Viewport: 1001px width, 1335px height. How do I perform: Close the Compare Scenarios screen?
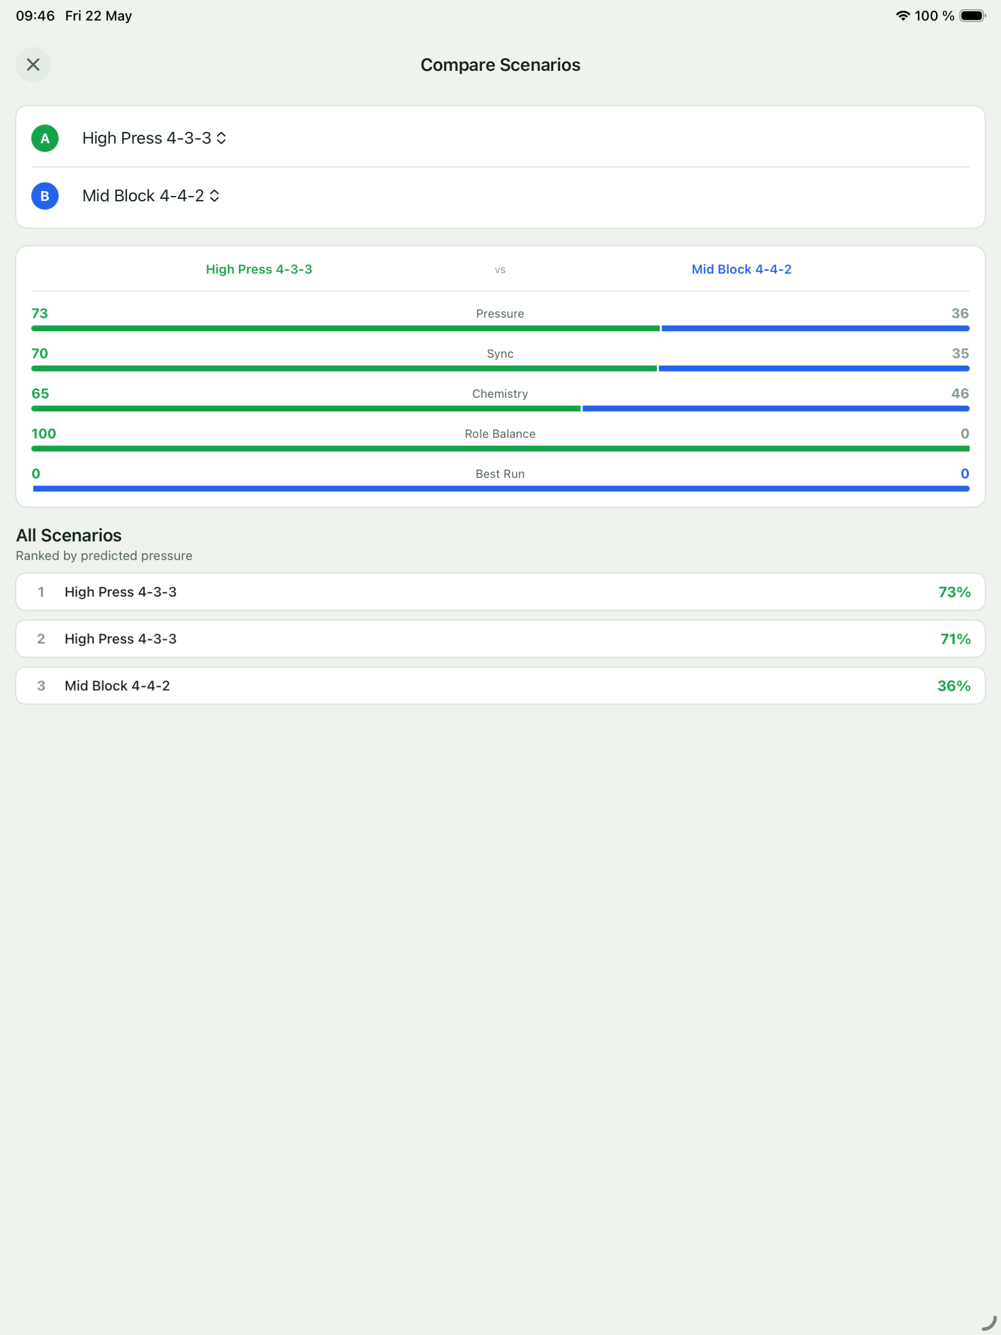(33, 65)
